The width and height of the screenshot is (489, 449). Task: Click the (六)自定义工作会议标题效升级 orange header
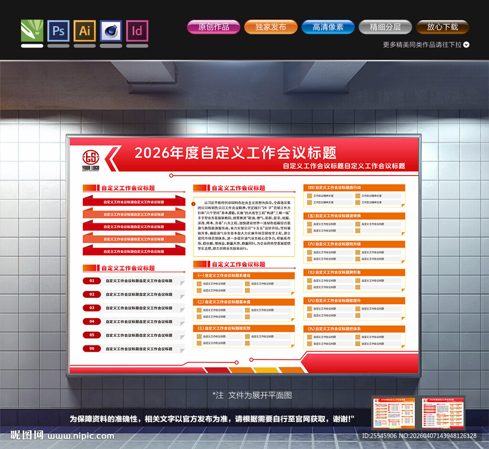click(354, 244)
